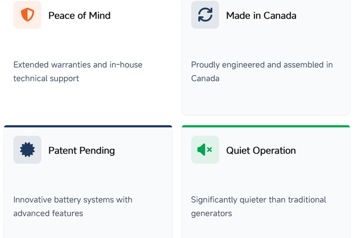This screenshot has width=358, height=238.
Task: Click the words assembled in on Canada card
Action: (x=306, y=65)
